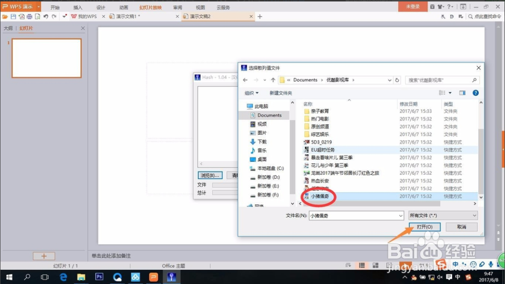Select the 热门电影 folder
The height and width of the screenshot is (284, 505).
pyautogui.click(x=320, y=119)
